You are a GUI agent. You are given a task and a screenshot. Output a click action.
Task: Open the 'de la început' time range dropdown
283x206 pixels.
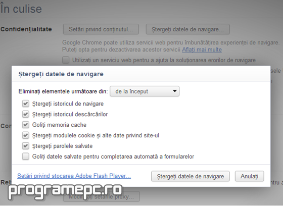145,91
